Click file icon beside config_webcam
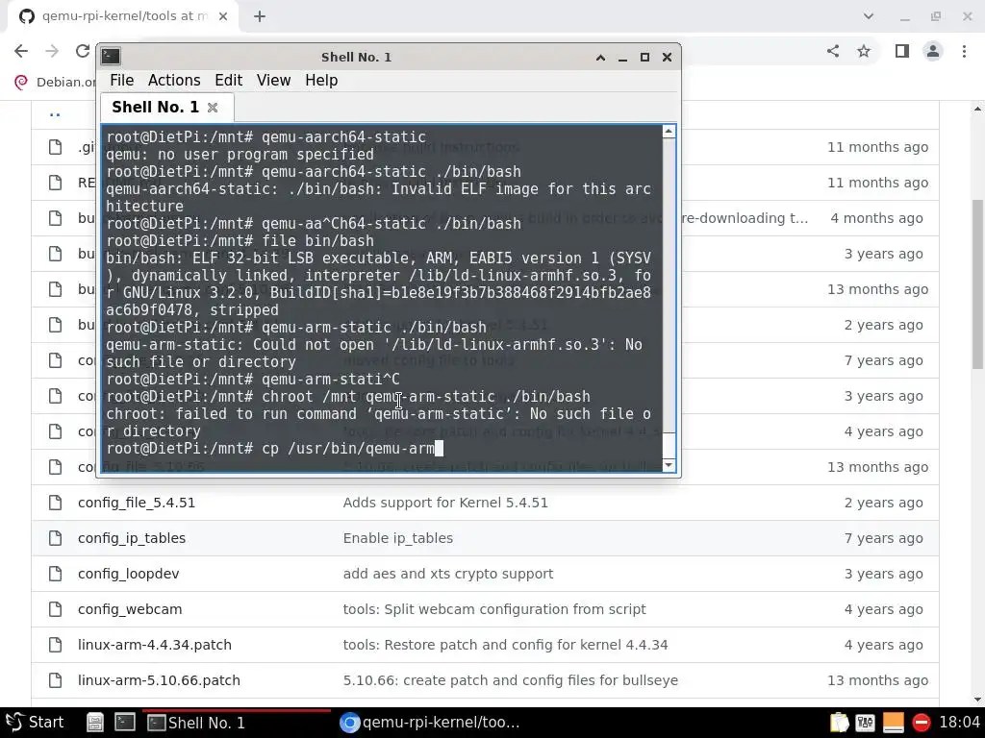The width and height of the screenshot is (985, 738). [x=55, y=609]
